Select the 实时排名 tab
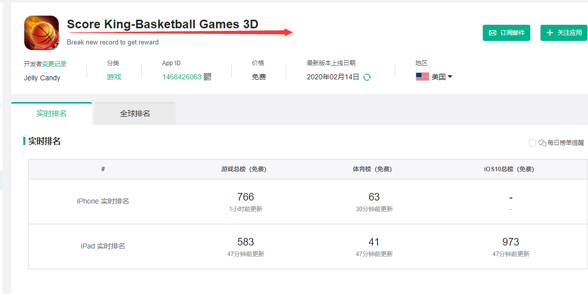Image resolution: width=588 pixels, height=294 pixels. (52, 114)
